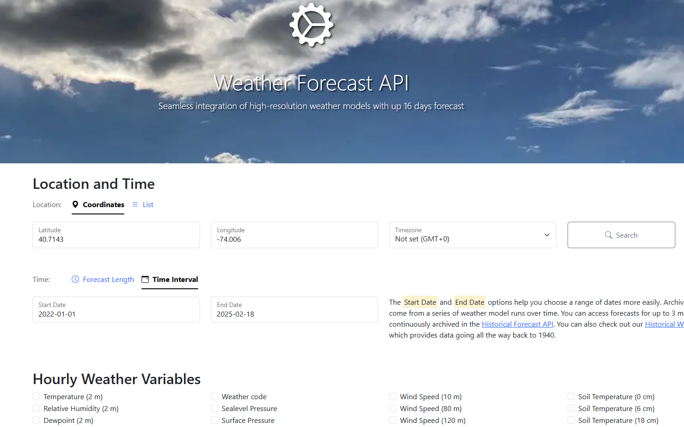Enable the Temperature (2 m) checkbox

(x=36, y=396)
